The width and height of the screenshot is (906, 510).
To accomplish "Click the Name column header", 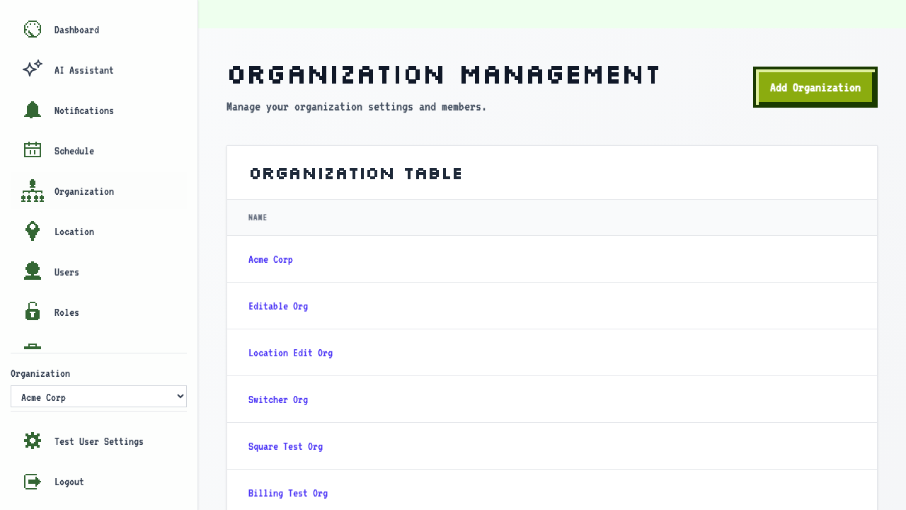I will [x=258, y=217].
